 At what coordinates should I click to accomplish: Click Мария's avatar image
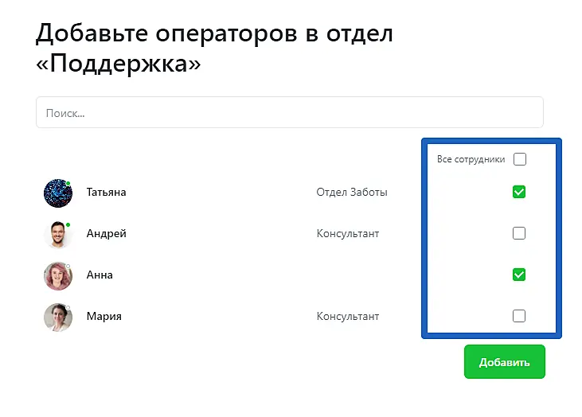point(58,317)
